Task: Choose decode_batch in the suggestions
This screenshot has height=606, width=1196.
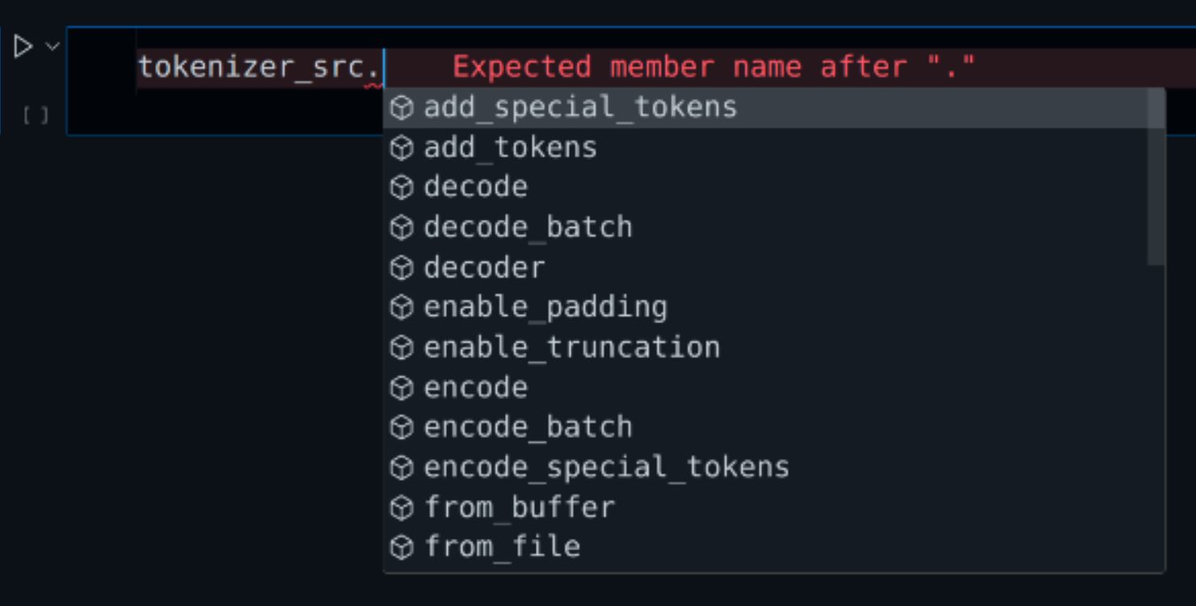Action: coord(527,226)
